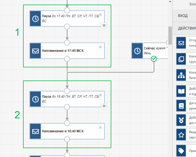Open Напоминание в 17:40 МСК label
Viewport: 196px width, 157px height.
63,51
